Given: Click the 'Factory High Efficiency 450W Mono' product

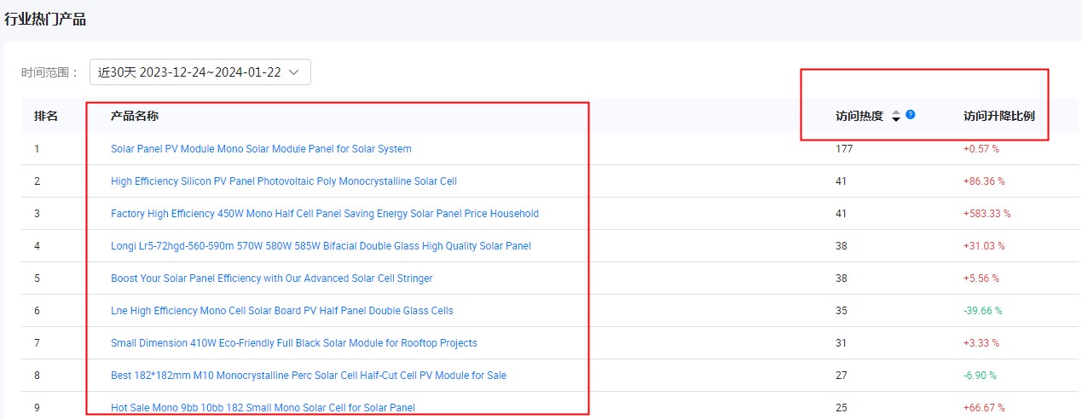Looking at the screenshot, I should click(x=324, y=214).
